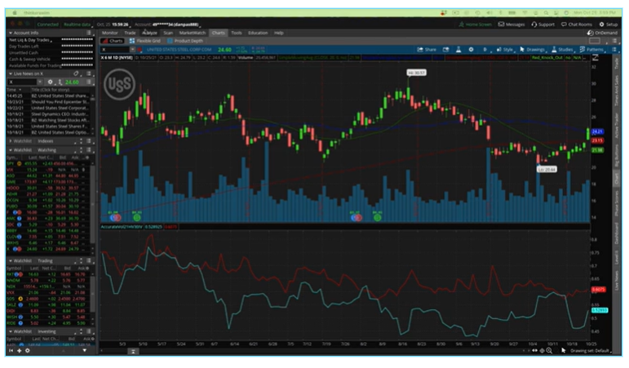This screenshot has height=368, width=629.
Task: Select AMC row in Watching watchlist
Action: tap(47, 219)
